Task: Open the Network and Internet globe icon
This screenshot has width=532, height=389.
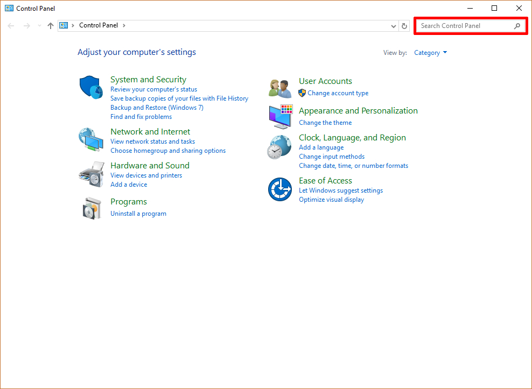Action: click(90, 140)
